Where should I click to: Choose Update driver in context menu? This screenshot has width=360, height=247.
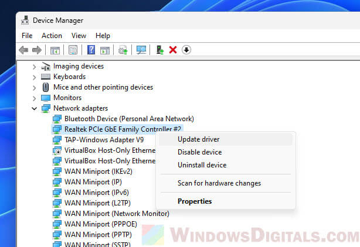[225, 139]
